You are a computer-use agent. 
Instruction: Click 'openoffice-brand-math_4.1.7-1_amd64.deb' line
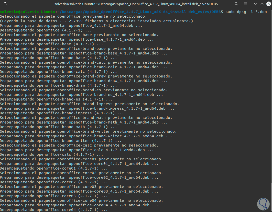tap(84, 122)
